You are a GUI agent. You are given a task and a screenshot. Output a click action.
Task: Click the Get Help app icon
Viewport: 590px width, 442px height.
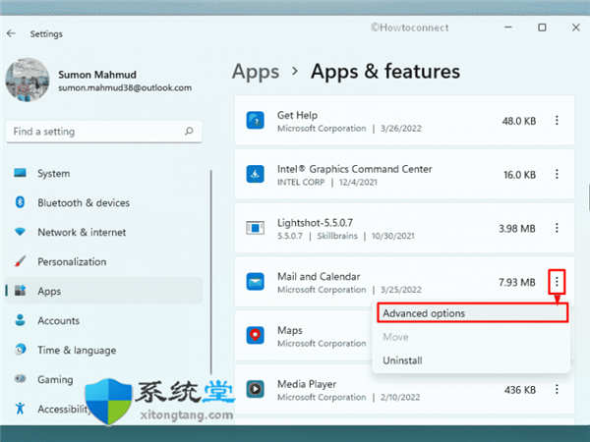255,120
